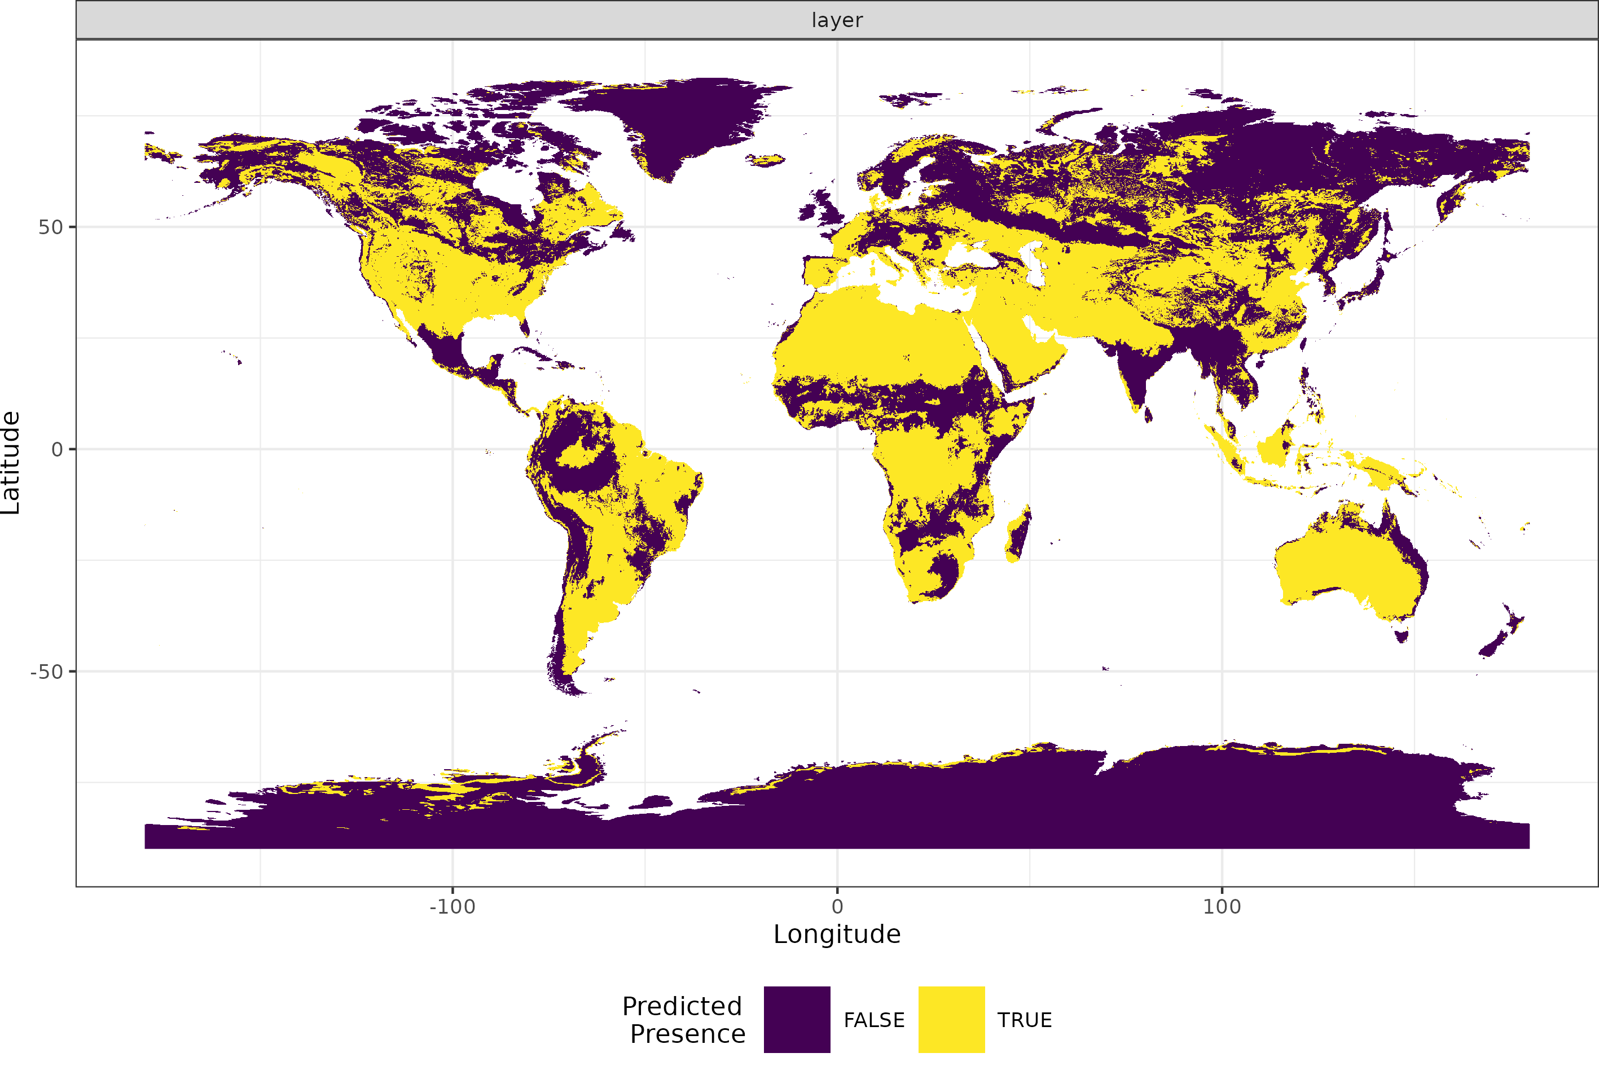Click the 0 latitude tick label
The width and height of the screenshot is (1599, 1066).
[x=57, y=449]
